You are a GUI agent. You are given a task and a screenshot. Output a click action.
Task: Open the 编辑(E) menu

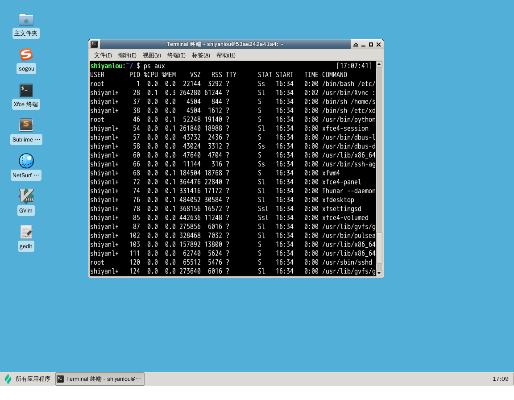click(127, 55)
